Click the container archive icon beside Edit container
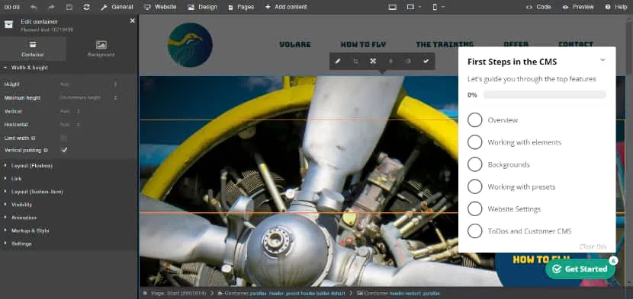The height and width of the screenshot is (299, 633). pyautogui.click(x=8, y=24)
